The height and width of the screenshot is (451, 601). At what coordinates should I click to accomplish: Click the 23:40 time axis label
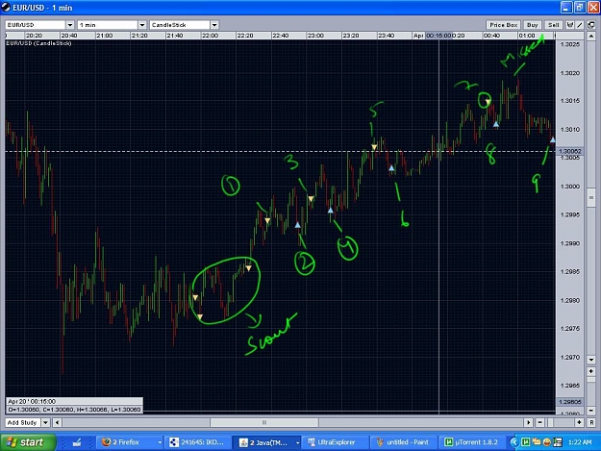pyautogui.click(x=386, y=36)
